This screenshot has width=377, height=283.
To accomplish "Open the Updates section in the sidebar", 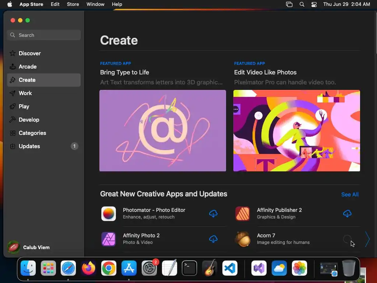I will pos(44,146).
